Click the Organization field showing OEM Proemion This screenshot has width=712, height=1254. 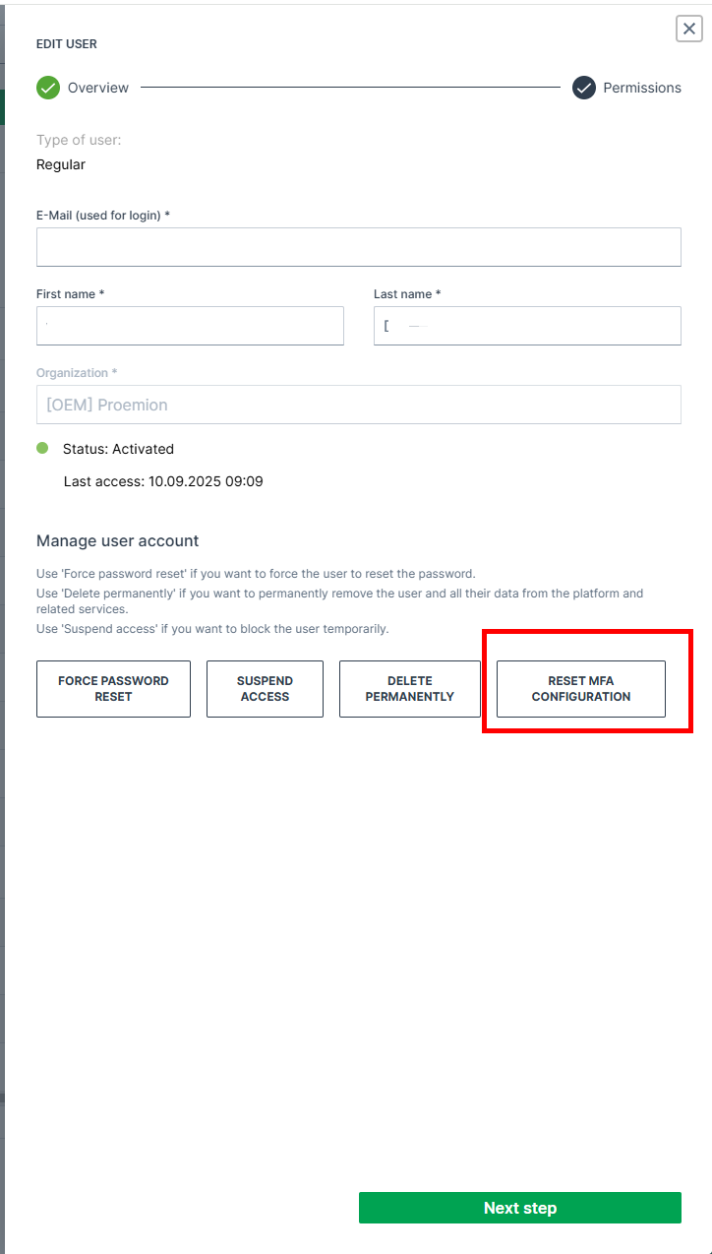(358, 404)
